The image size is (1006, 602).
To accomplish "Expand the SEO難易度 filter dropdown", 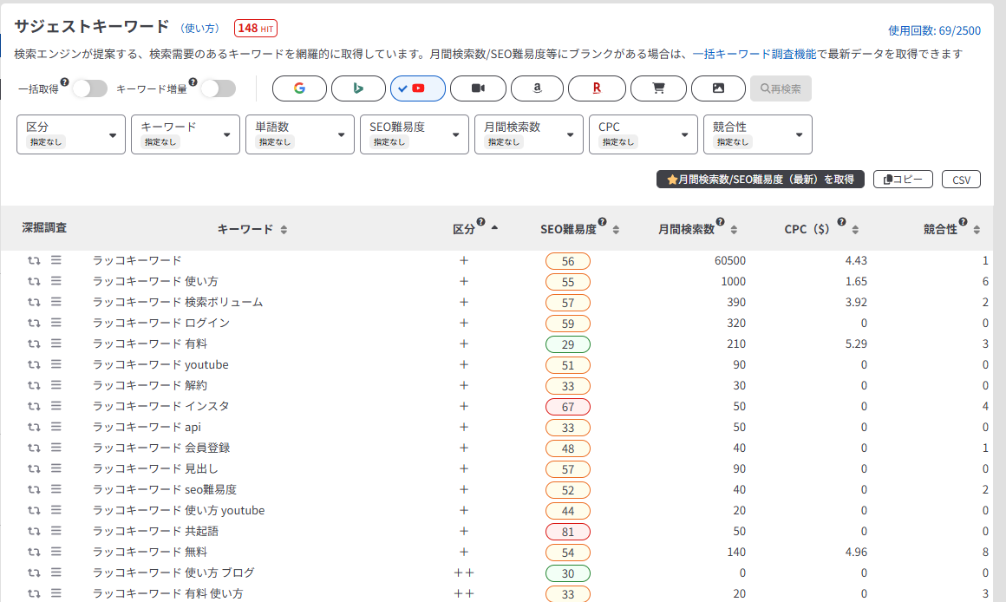I will [x=415, y=134].
